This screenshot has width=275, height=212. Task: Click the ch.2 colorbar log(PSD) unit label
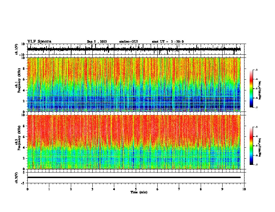pyautogui.click(x=260, y=147)
